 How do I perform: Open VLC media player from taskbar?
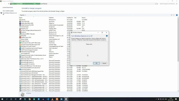(x=52, y=99)
